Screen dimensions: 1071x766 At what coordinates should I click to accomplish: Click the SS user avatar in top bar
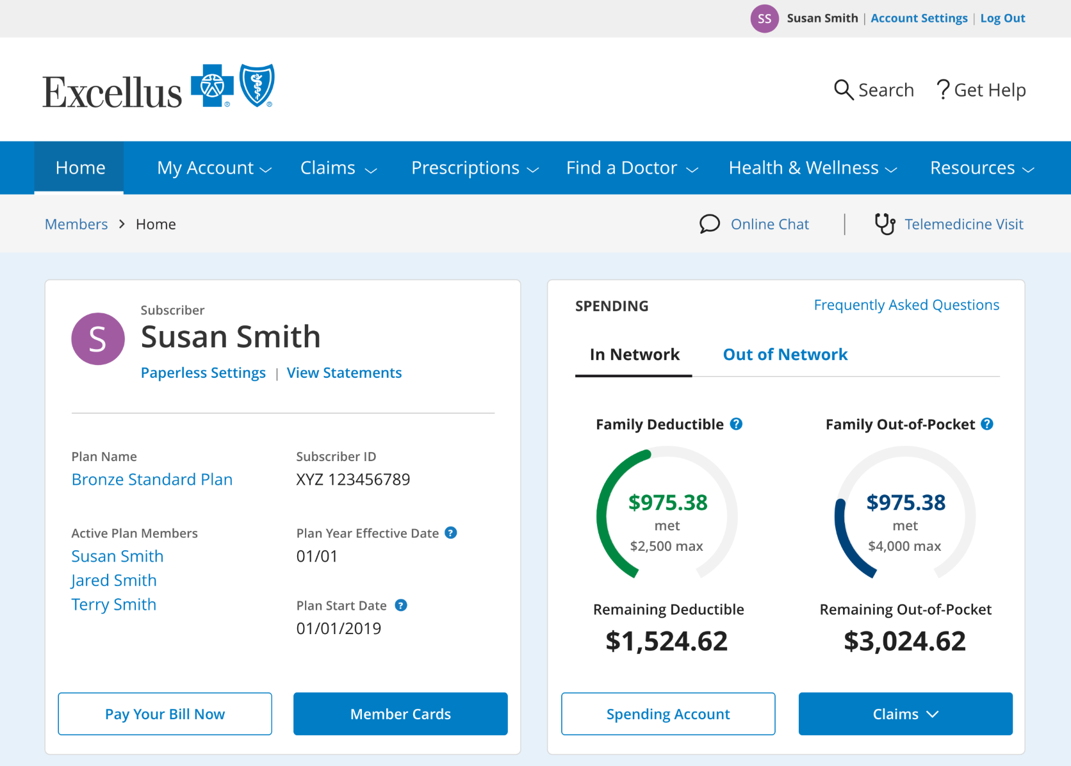[764, 19]
